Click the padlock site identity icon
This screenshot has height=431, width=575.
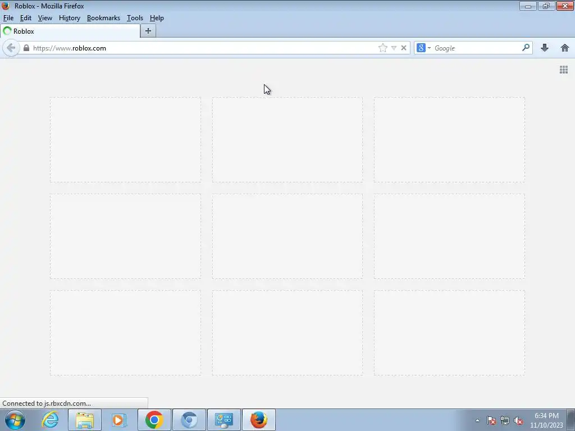tap(26, 48)
